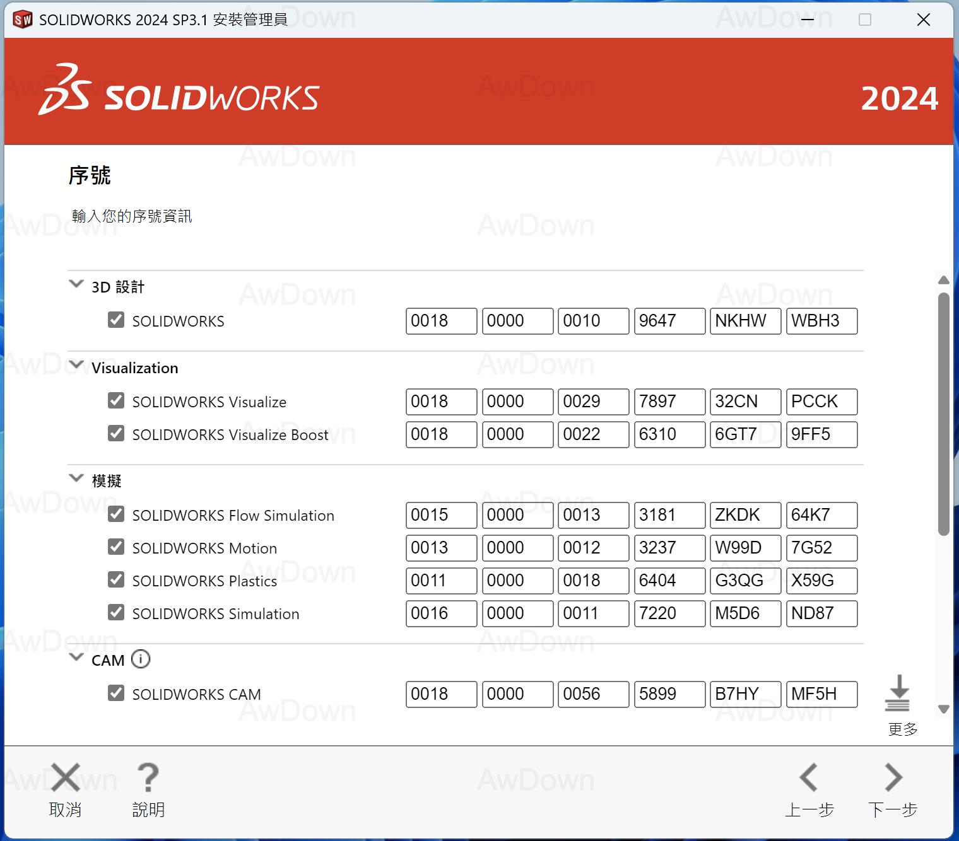Click the first serial field for SOLIDWORKS Motion
959x841 pixels.
pos(441,548)
